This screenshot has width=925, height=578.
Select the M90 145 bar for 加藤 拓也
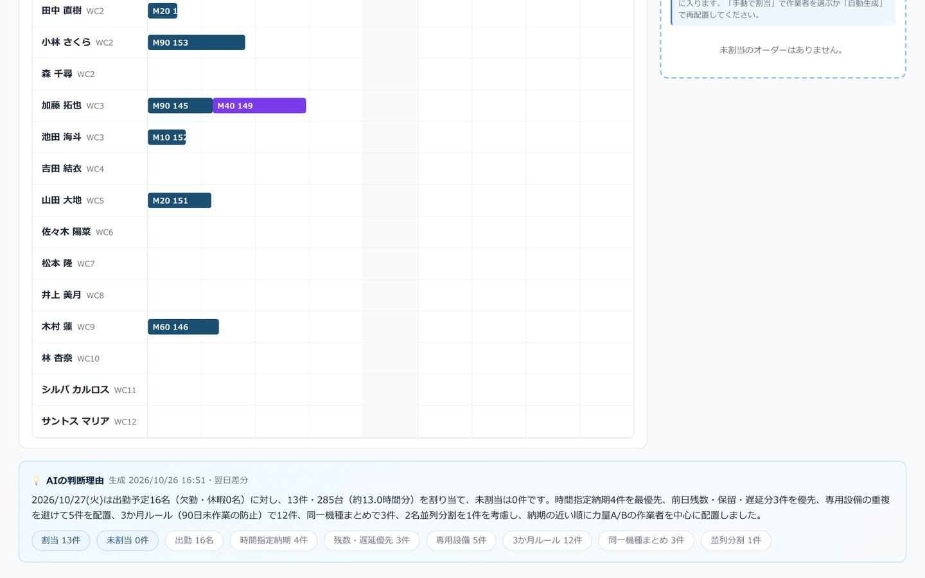click(180, 105)
